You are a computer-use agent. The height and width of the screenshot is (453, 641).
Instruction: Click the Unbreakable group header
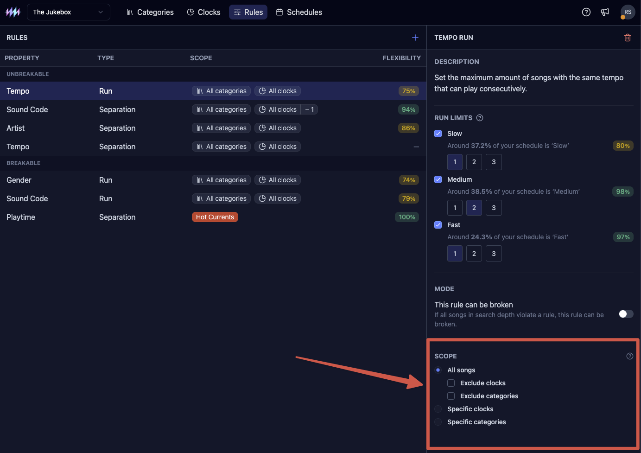[28, 74]
